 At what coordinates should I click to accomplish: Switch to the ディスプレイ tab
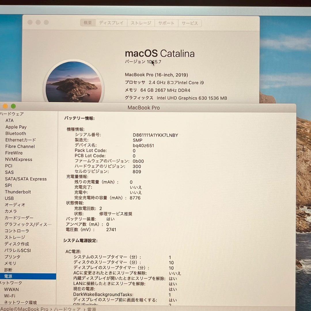coord(111,23)
